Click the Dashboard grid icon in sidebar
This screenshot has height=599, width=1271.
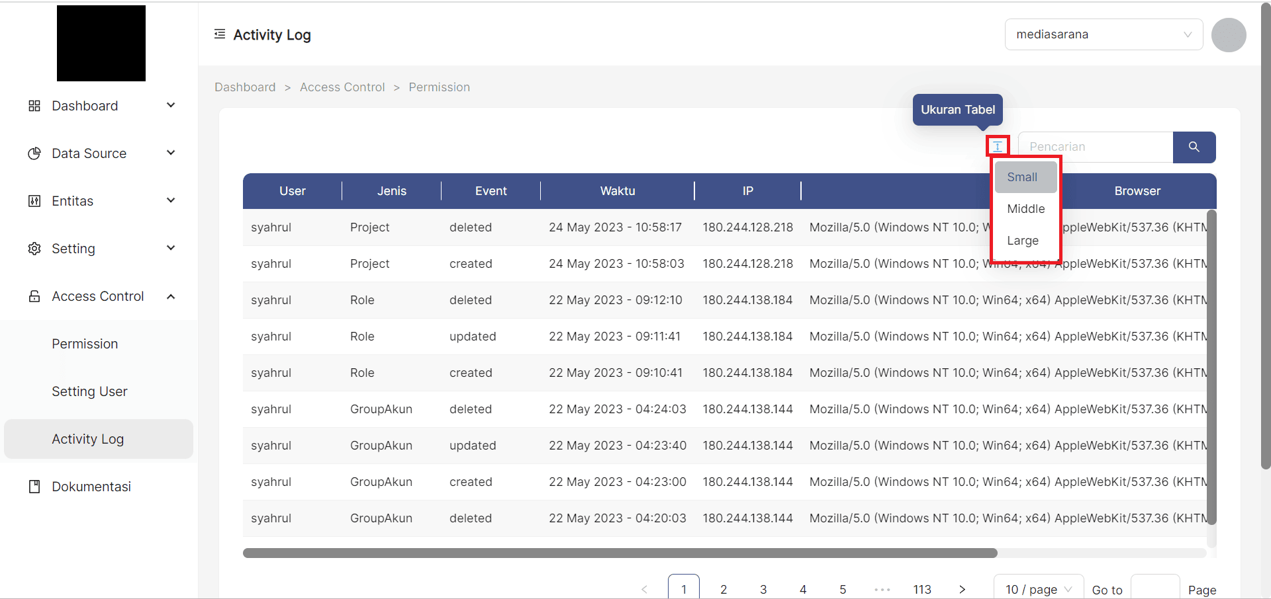34,105
